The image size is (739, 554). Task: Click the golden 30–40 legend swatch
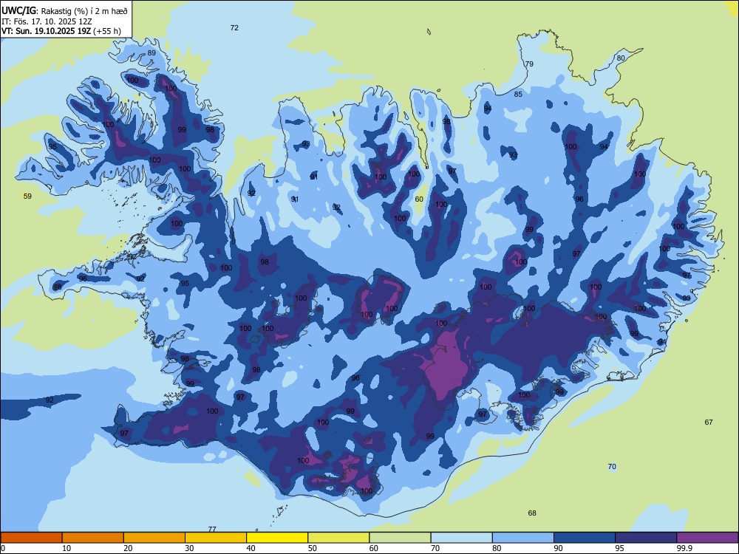click(x=216, y=538)
